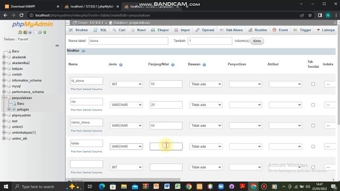Check Tak Ternilai for id_siswa row

[313, 84]
